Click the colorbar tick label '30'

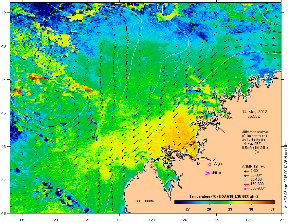point(251,209)
